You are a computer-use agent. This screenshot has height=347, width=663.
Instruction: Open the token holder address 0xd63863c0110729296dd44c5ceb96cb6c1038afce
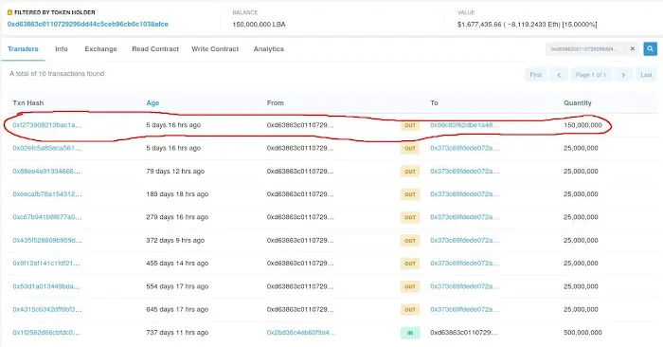(x=88, y=24)
